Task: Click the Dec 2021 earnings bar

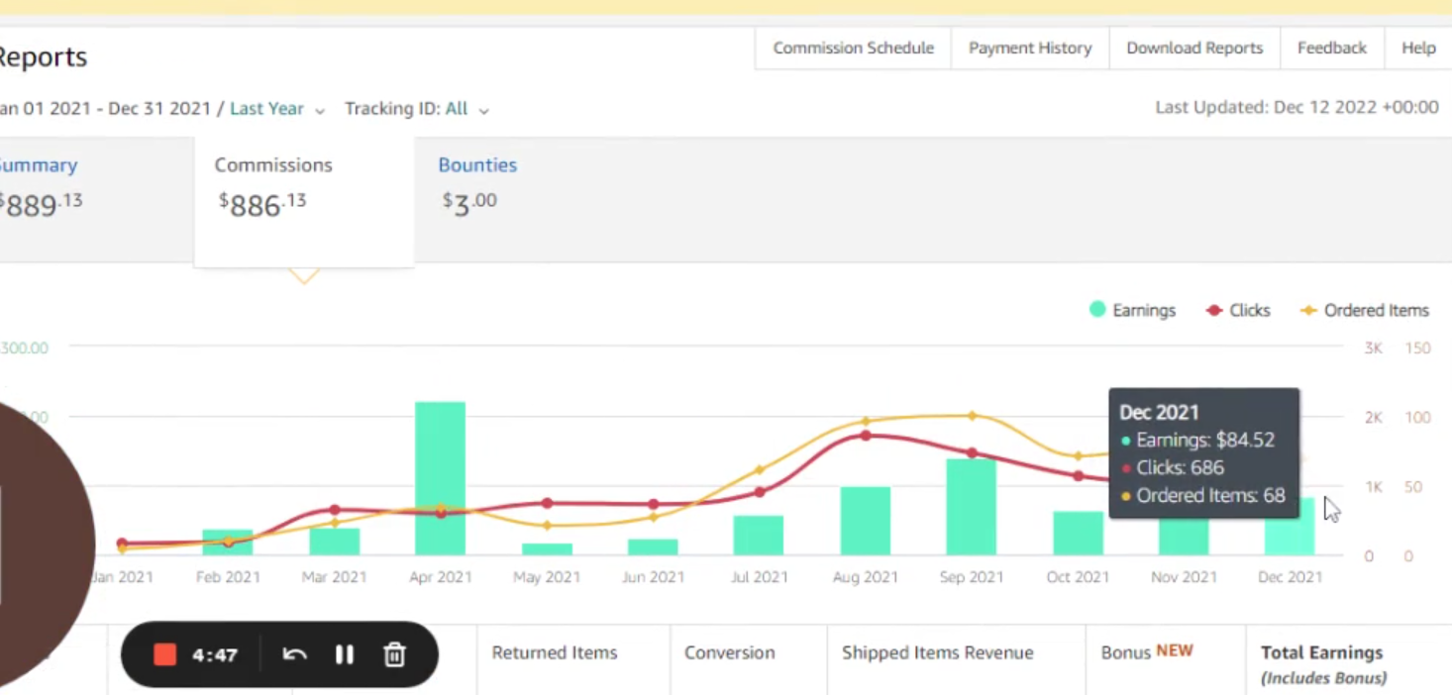Action: (1290, 527)
